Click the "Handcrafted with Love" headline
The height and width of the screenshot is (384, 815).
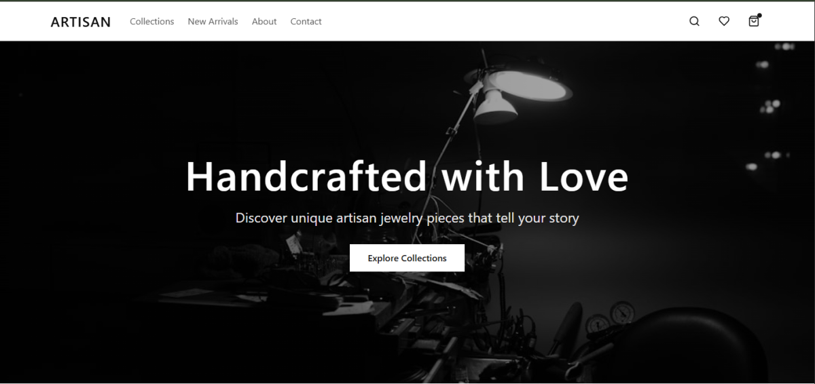tap(407, 176)
